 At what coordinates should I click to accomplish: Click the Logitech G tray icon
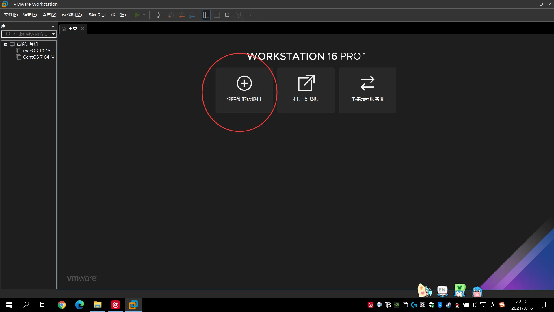[414, 305]
